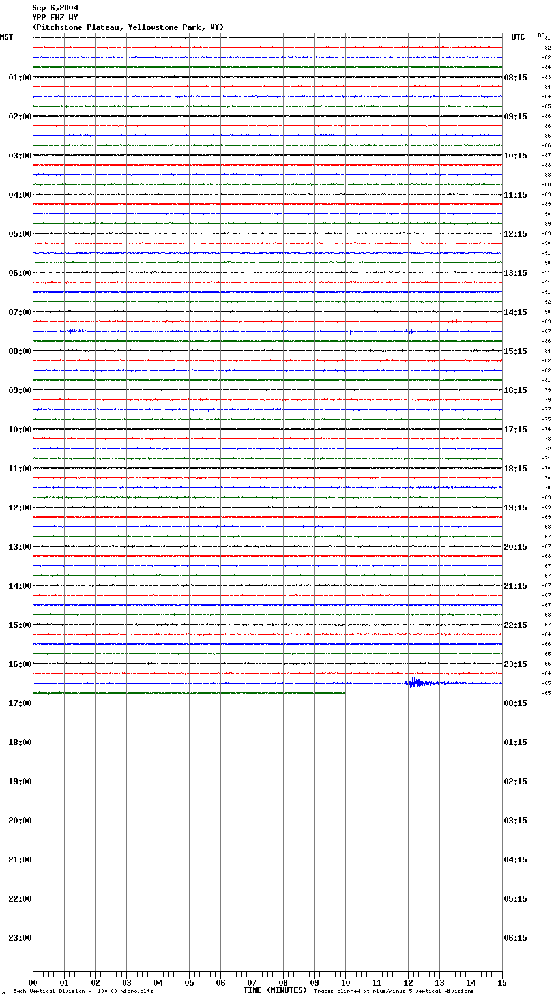Select the 01:00 MST hour label

tap(20, 78)
